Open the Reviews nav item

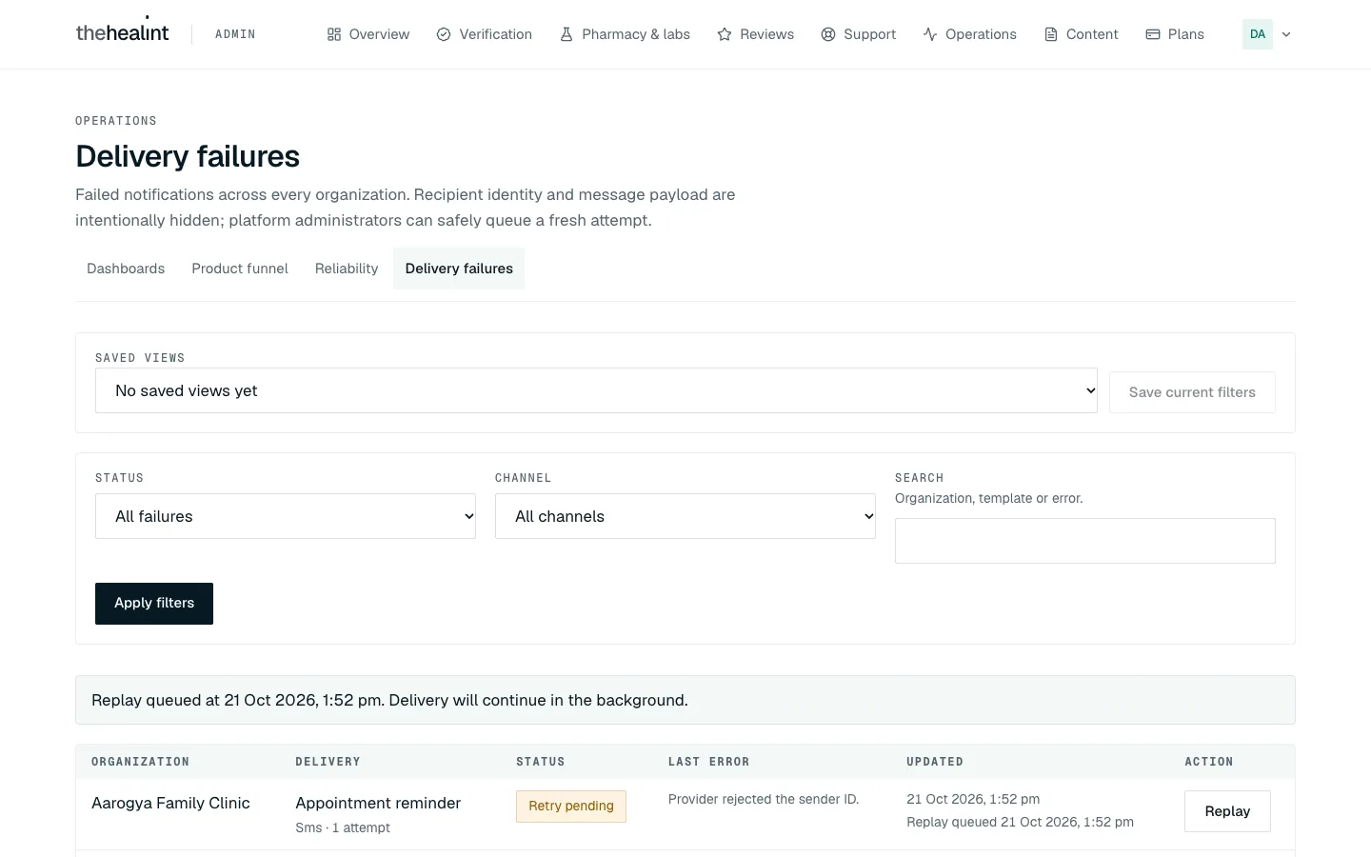pyautogui.click(x=756, y=34)
